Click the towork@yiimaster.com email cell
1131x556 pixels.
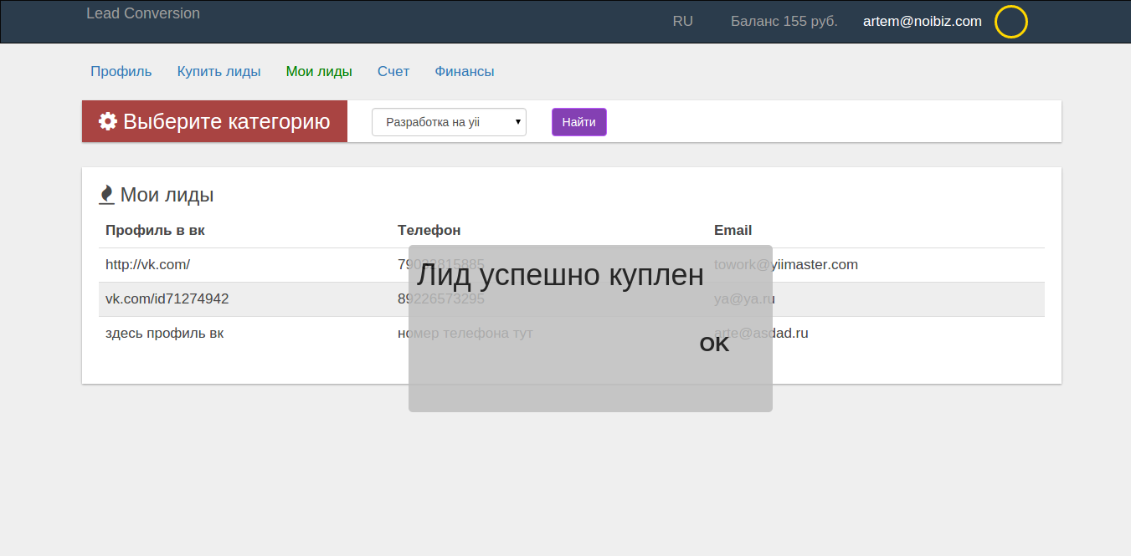pyautogui.click(x=786, y=264)
